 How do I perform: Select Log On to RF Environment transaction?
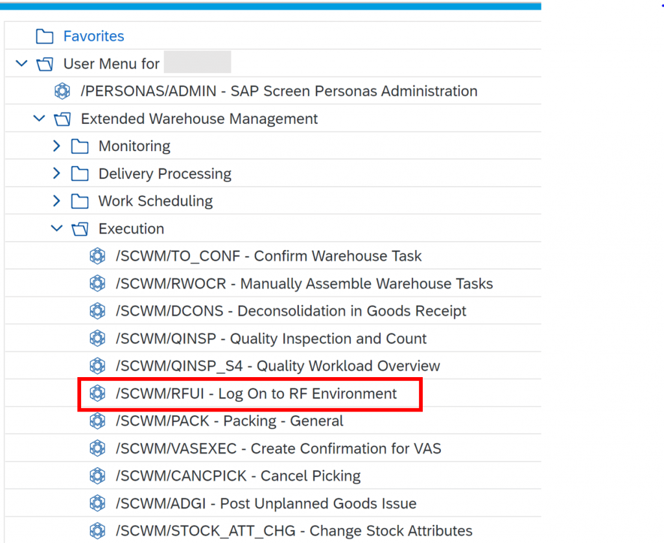click(x=256, y=393)
